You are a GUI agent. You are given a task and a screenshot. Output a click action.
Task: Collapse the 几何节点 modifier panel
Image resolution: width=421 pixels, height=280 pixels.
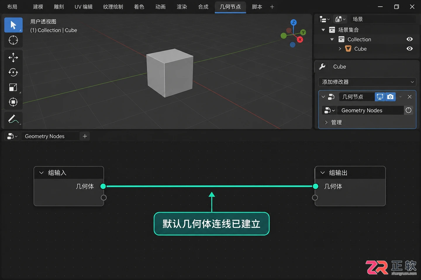tap(323, 97)
